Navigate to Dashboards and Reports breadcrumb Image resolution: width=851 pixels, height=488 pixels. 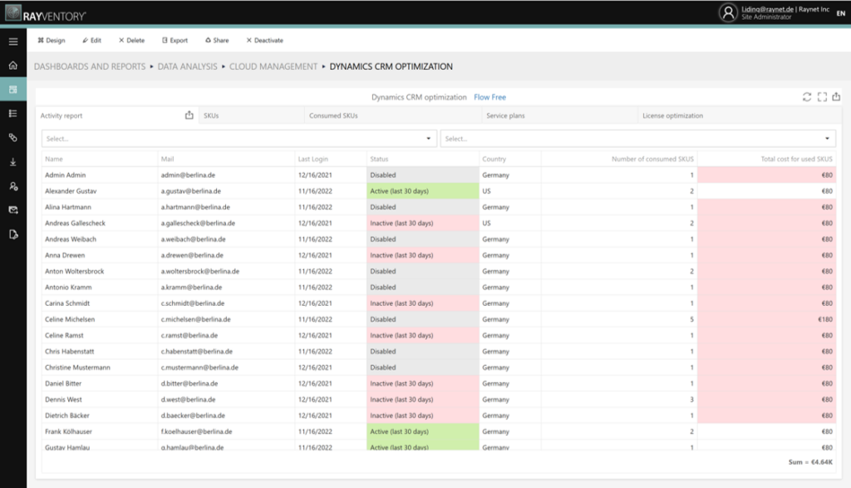point(90,67)
